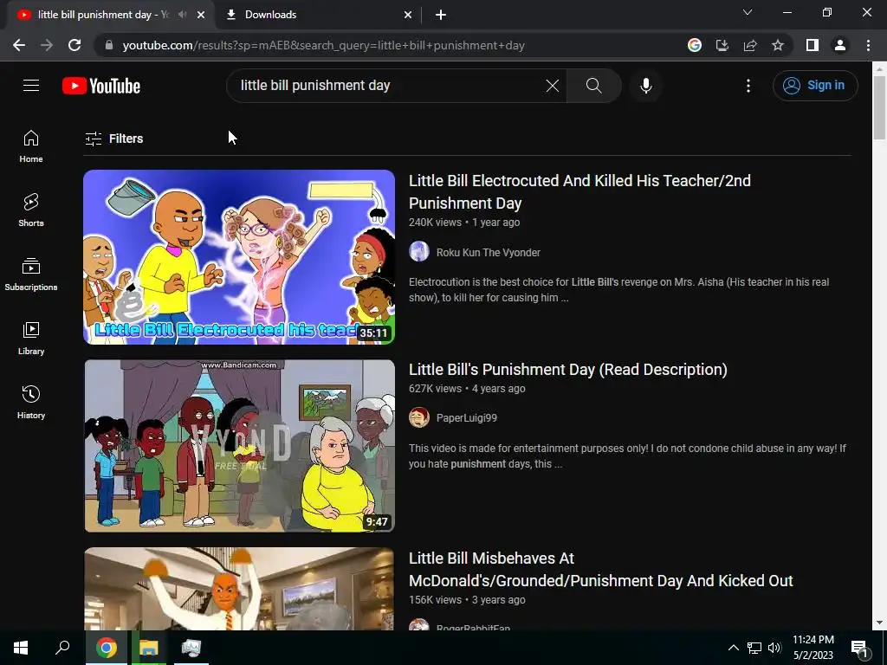Click the YouTube logo
Screen dimensions: 887x665
tap(101, 86)
